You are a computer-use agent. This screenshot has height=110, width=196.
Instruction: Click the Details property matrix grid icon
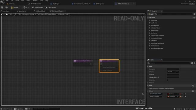tap(192, 63)
